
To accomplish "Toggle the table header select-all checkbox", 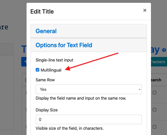I will 26,80.
